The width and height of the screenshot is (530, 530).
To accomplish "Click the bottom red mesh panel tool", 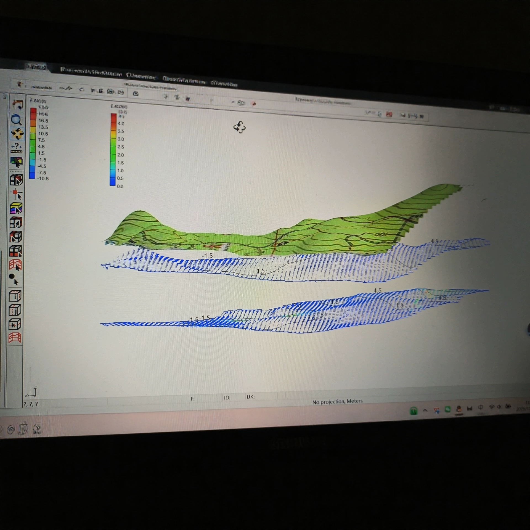I will pos(15,338).
